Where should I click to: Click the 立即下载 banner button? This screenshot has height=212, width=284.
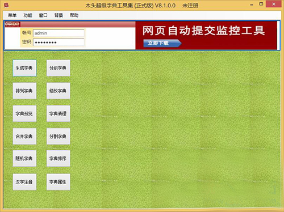pyautogui.click(x=162, y=43)
